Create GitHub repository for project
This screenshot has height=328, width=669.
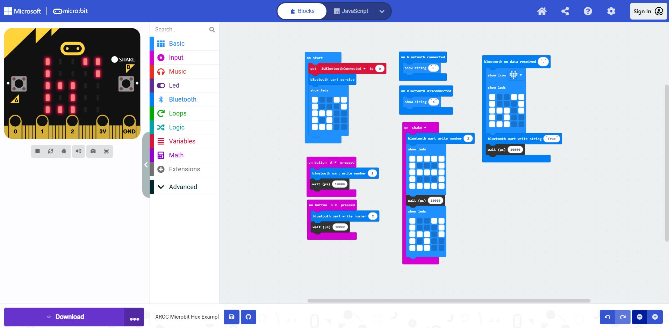click(249, 317)
